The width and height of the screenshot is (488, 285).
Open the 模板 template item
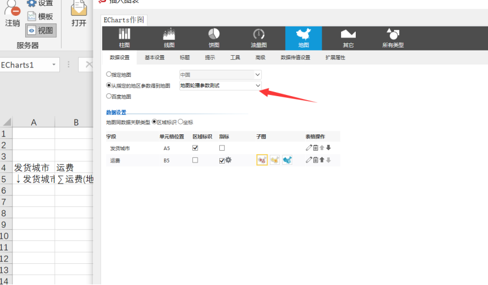click(x=40, y=16)
